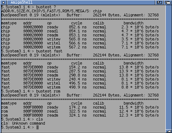
Task: Click the text cursor block at the prompt
Action: coord(38,128)
